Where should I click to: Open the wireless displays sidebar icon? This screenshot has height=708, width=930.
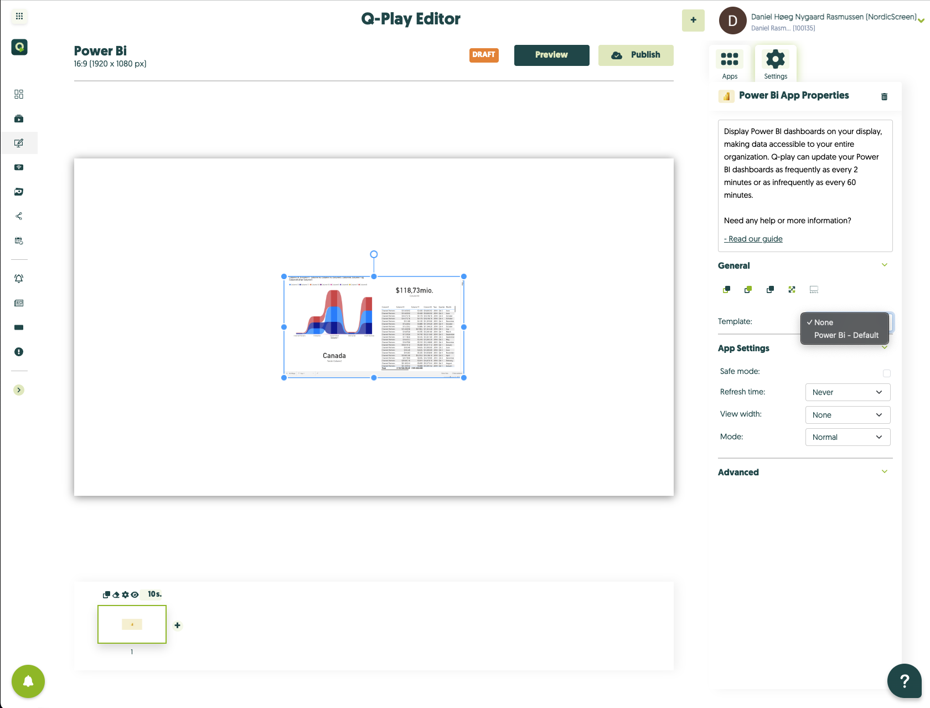[19, 167]
